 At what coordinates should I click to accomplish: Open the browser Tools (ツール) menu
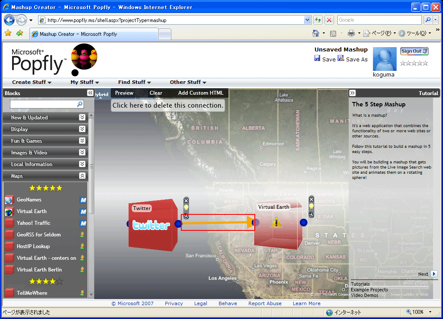(414, 33)
